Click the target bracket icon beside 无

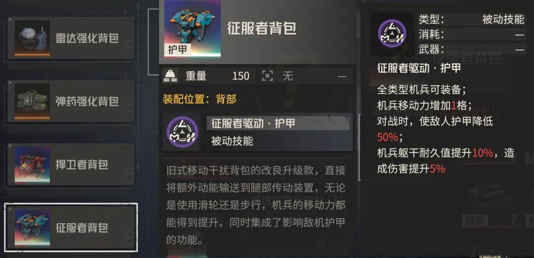[267, 76]
